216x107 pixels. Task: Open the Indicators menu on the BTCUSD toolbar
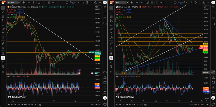pyautogui.click(x=39, y=2)
